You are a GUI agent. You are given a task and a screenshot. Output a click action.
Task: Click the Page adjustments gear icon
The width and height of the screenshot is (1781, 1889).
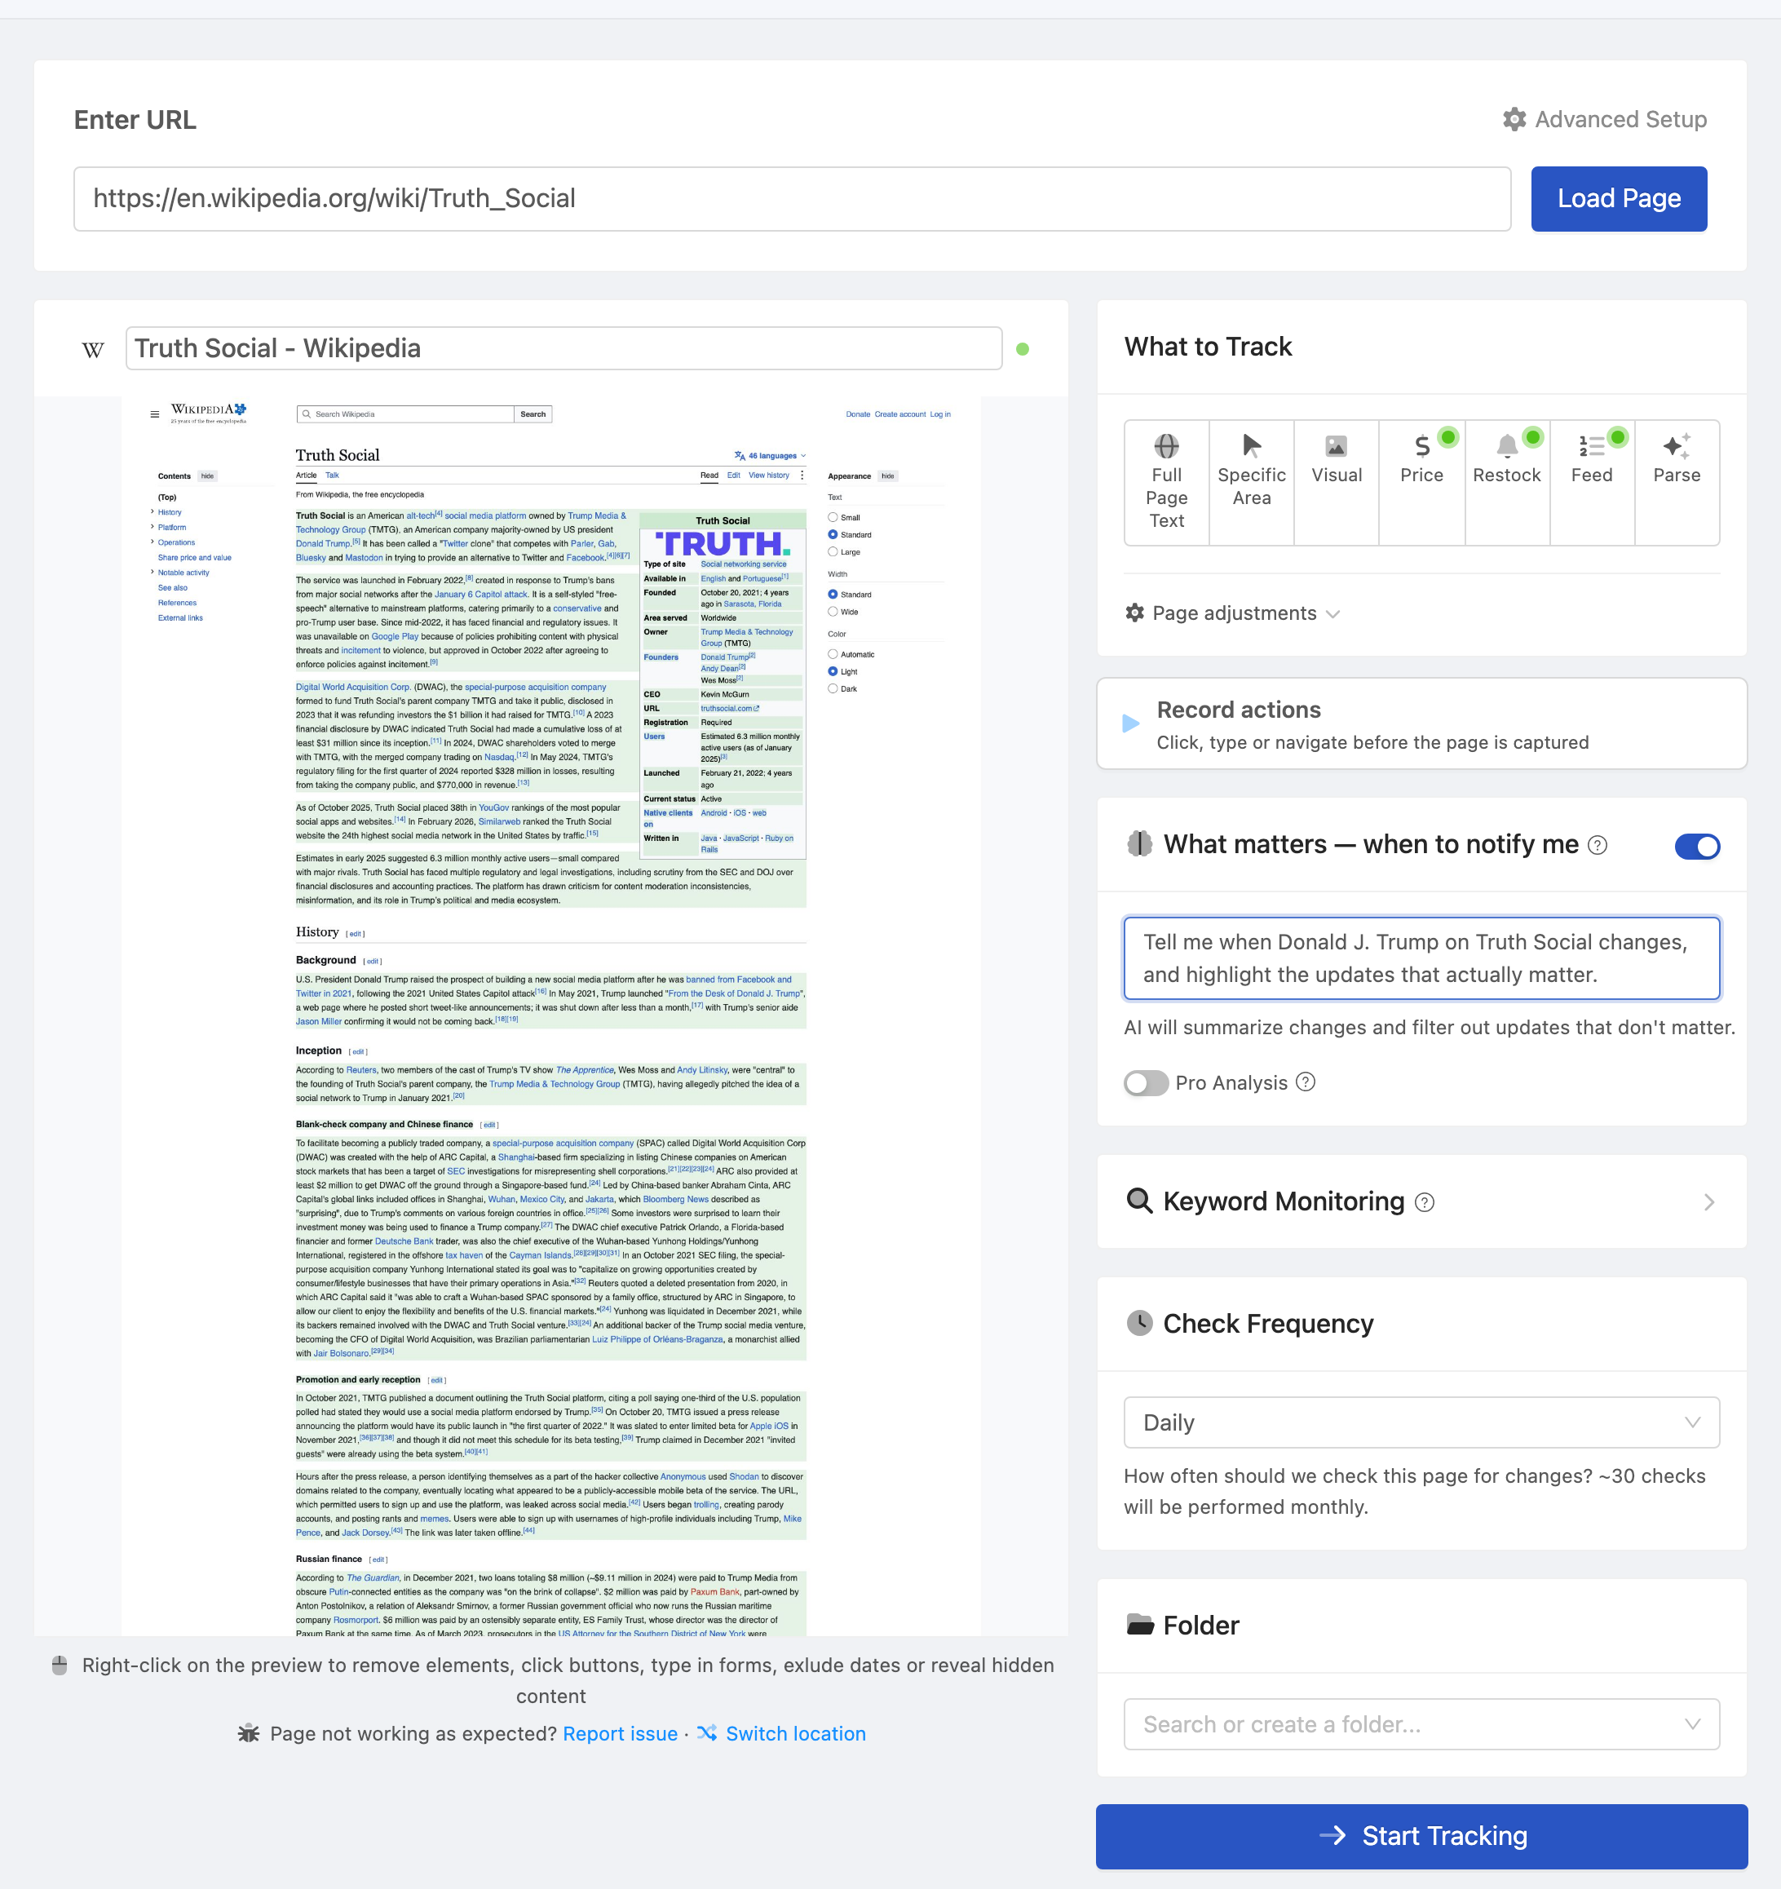1134,613
